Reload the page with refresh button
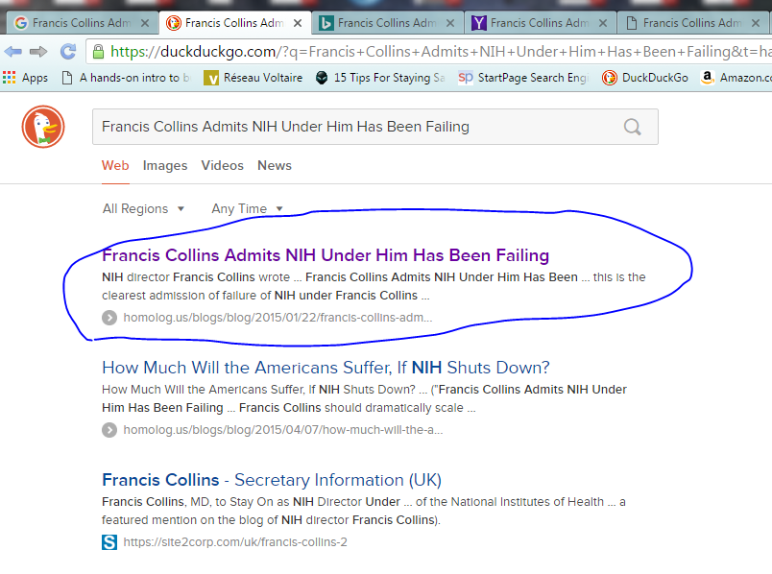772x574 pixels. 68,51
